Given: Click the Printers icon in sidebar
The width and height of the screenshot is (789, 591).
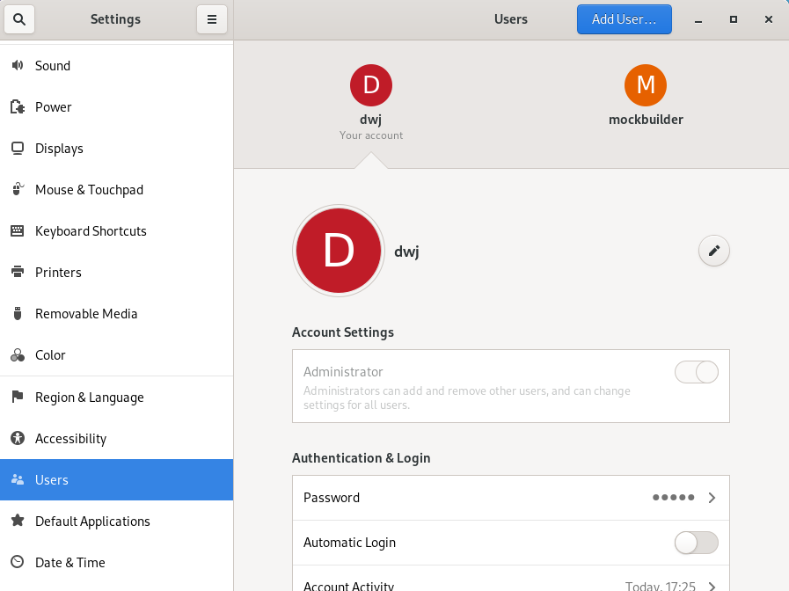Looking at the screenshot, I should [18, 273].
